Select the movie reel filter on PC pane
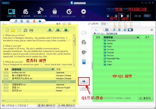The image size is (156, 109). pyautogui.click(x=22, y=21)
